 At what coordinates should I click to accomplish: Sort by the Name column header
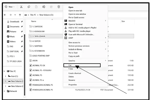click(x=34, y=21)
